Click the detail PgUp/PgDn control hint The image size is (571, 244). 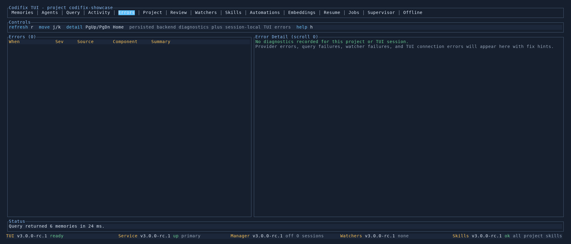(95, 27)
